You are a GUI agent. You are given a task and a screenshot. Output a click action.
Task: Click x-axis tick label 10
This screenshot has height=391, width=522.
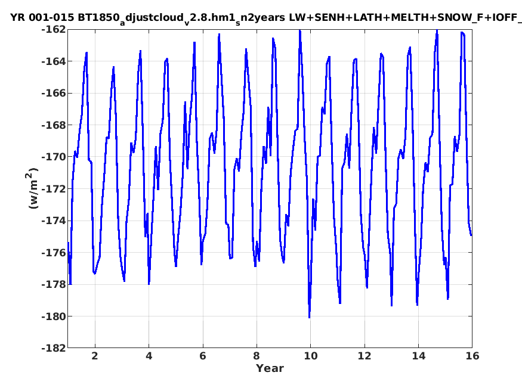[x=310, y=356]
